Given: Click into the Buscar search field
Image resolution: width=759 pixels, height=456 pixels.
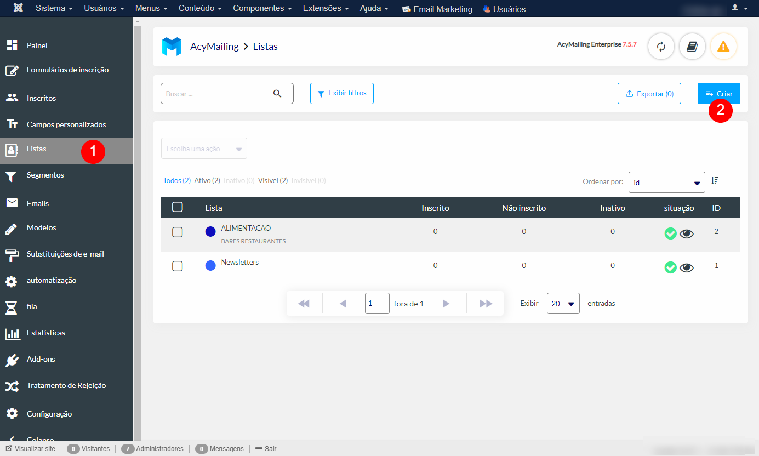Looking at the screenshot, I should point(216,94).
